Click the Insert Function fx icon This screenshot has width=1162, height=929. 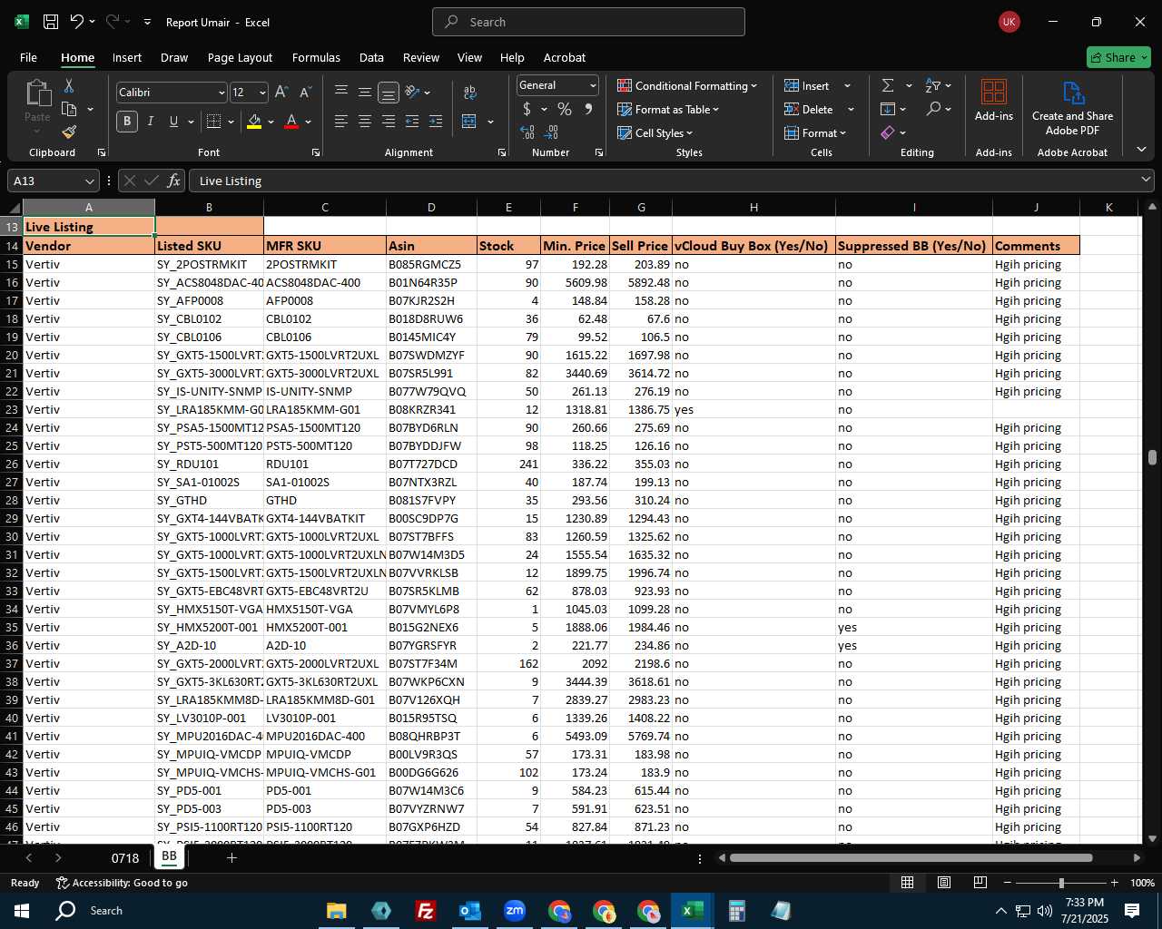[173, 181]
